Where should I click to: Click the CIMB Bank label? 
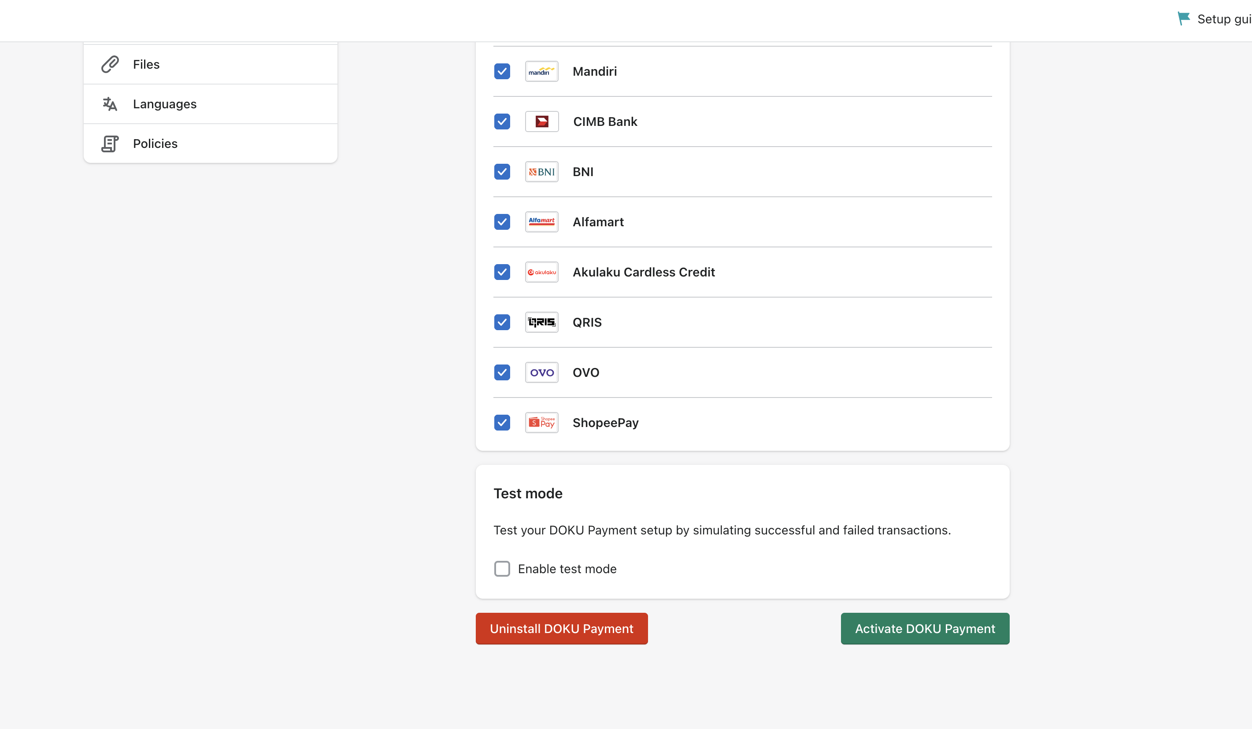605,121
